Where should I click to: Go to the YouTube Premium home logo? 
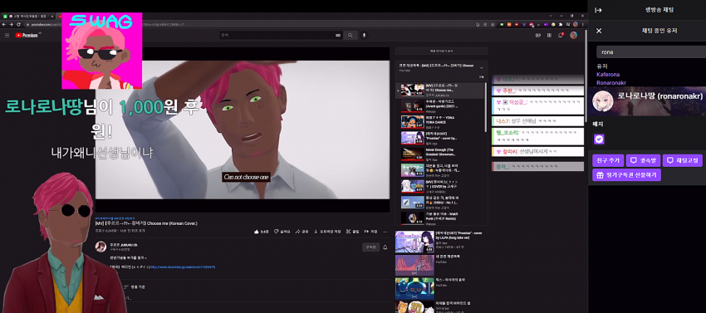pyautogui.click(x=28, y=35)
